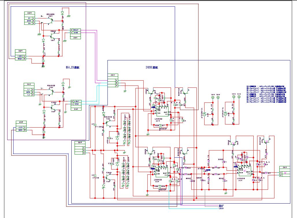Click the ROUT net label at bottom
Image resolution: width=297 pixels, height=218 pixels.
pyautogui.click(x=221, y=205)
